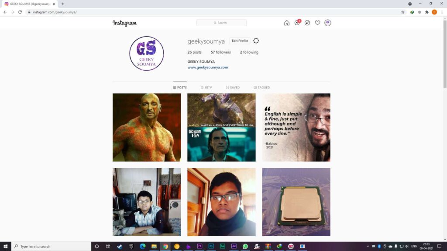The height and width of the screenshot is (251, 447).
Task: Open Adobe Audition from taskbar
Action: pyautogui.click(x=222, y=246)
